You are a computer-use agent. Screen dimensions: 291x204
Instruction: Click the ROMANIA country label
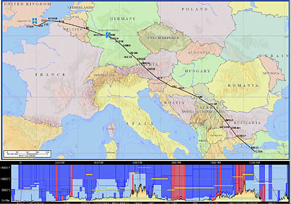(x=243, y=86)
